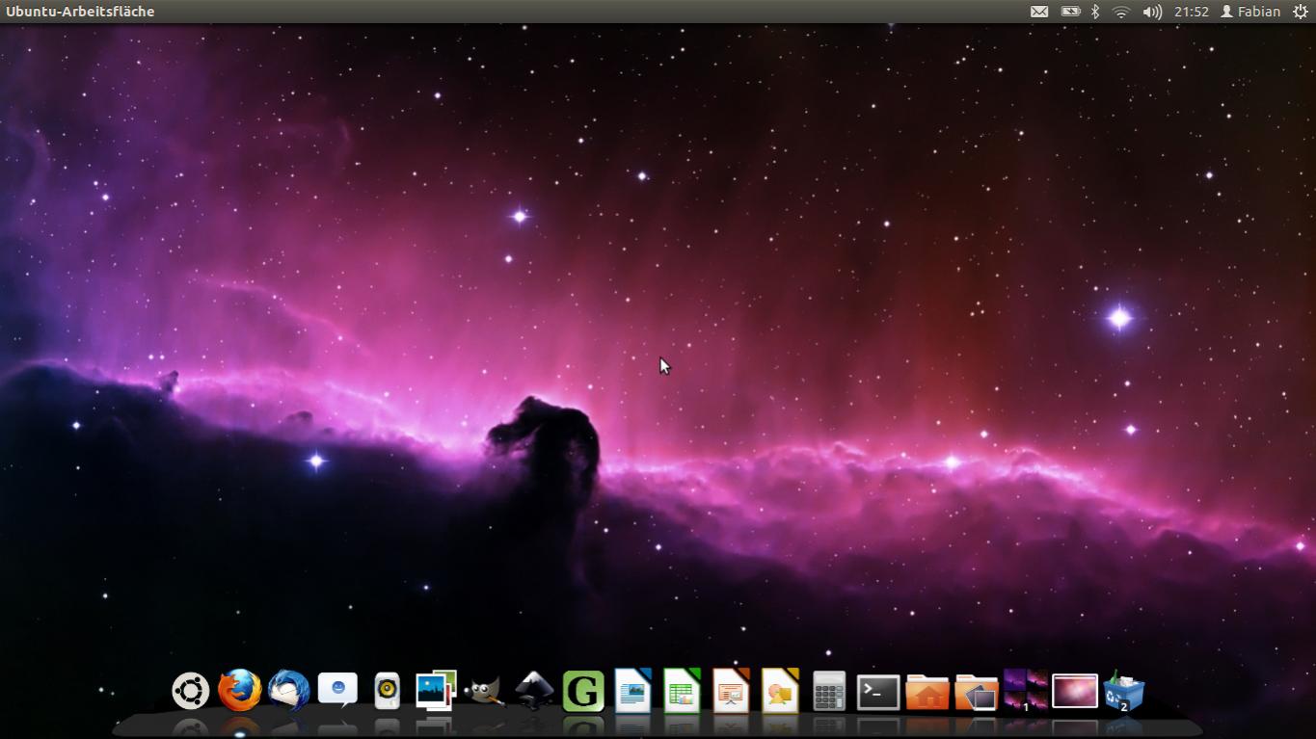This screenshot has height=739, width=1316.
Task: Open the sound volume indicator menu
Action: coord(1151,12)
